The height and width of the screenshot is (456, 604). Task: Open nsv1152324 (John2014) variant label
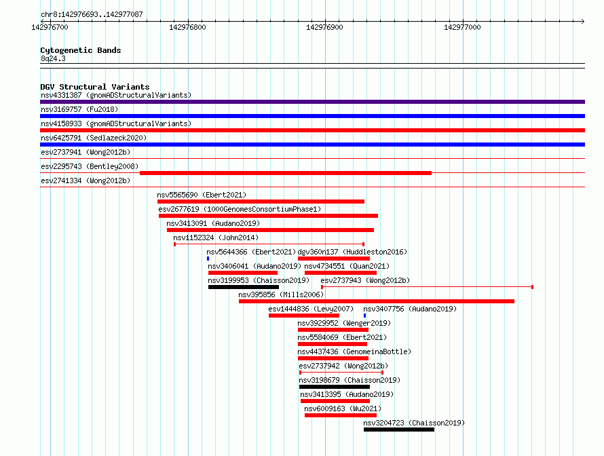coord(216,237)
